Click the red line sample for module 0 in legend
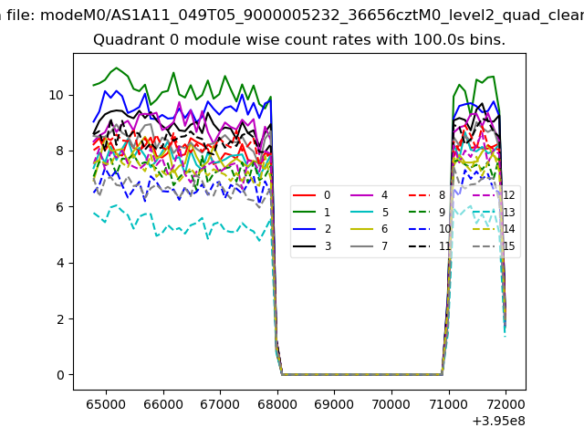584x438 pixels. tap(307, 195)
